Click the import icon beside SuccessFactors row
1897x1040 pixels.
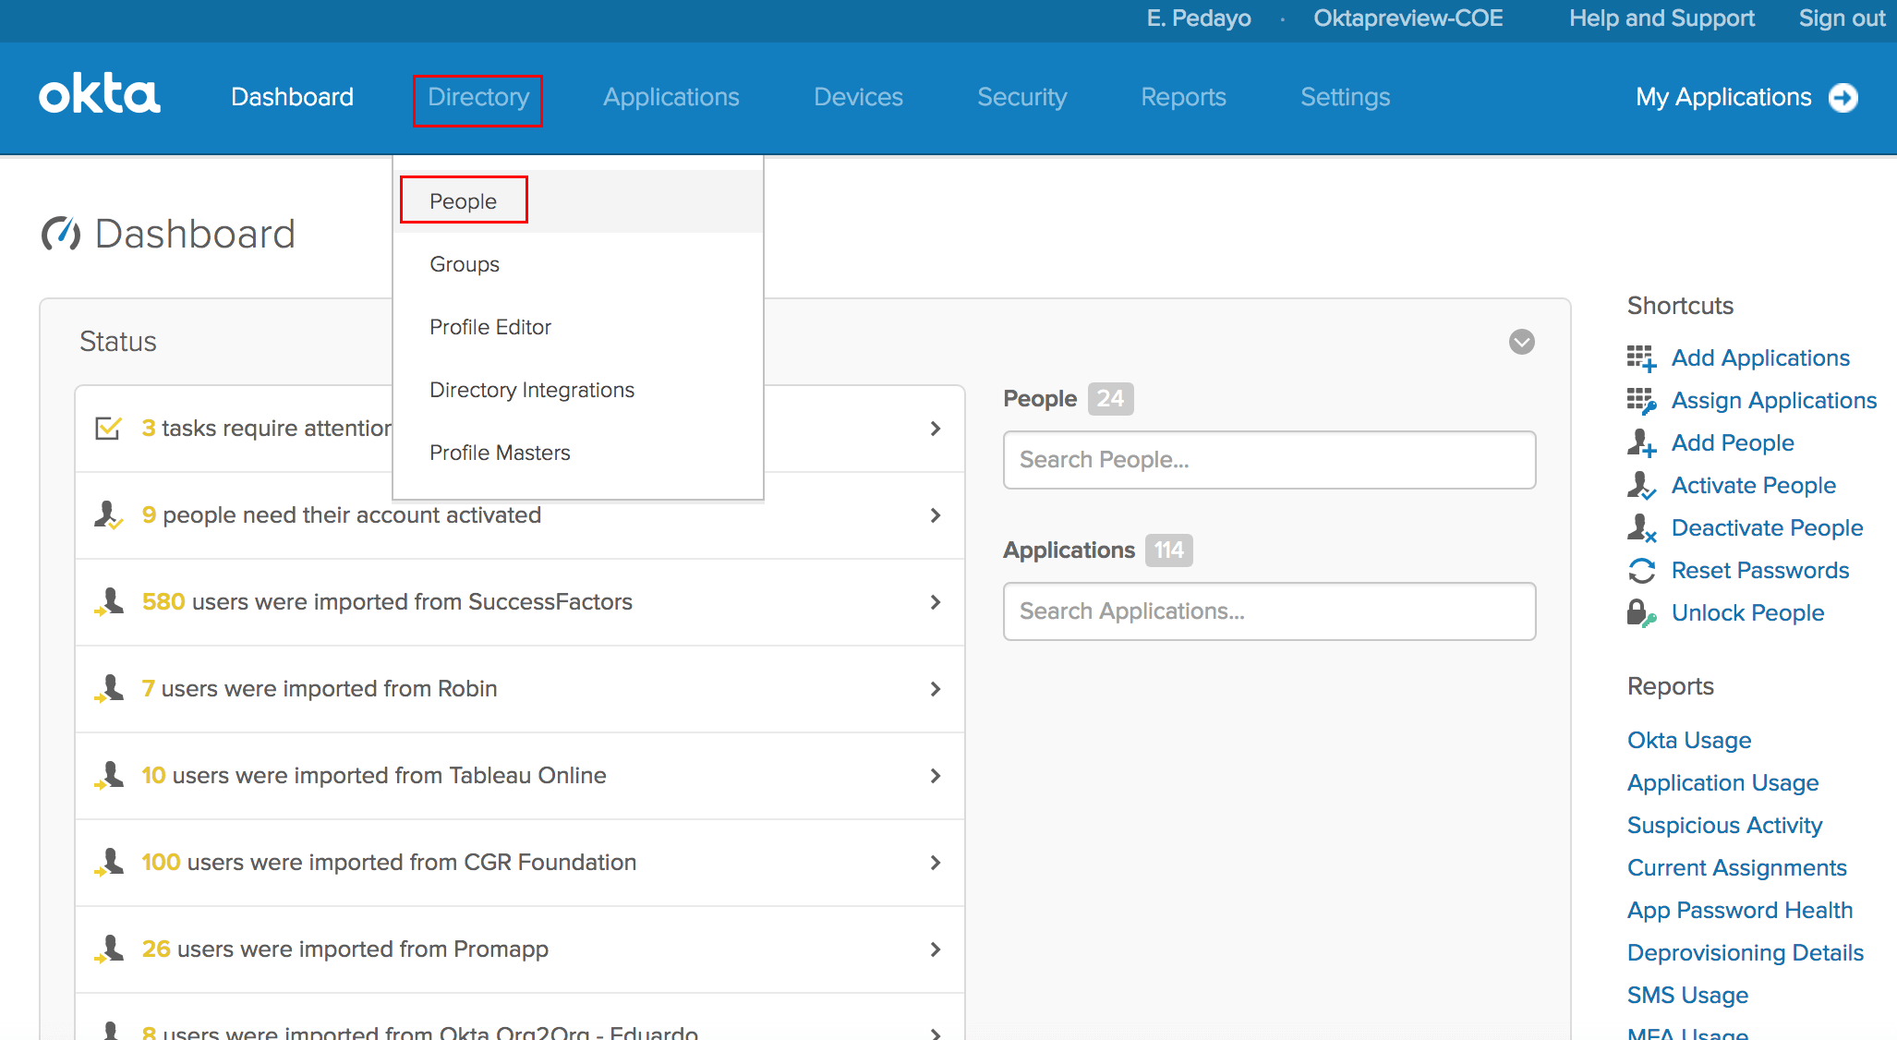pyautogui.click(x=108, y=601)
